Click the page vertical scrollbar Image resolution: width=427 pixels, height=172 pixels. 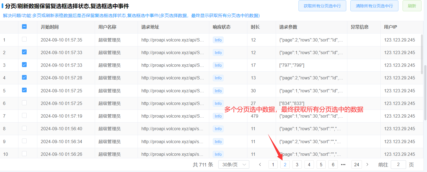coord(426,93)
